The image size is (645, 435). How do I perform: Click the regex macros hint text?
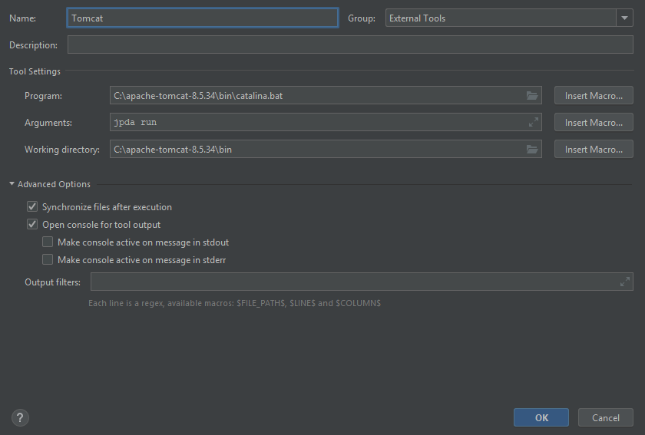point(234,303)
